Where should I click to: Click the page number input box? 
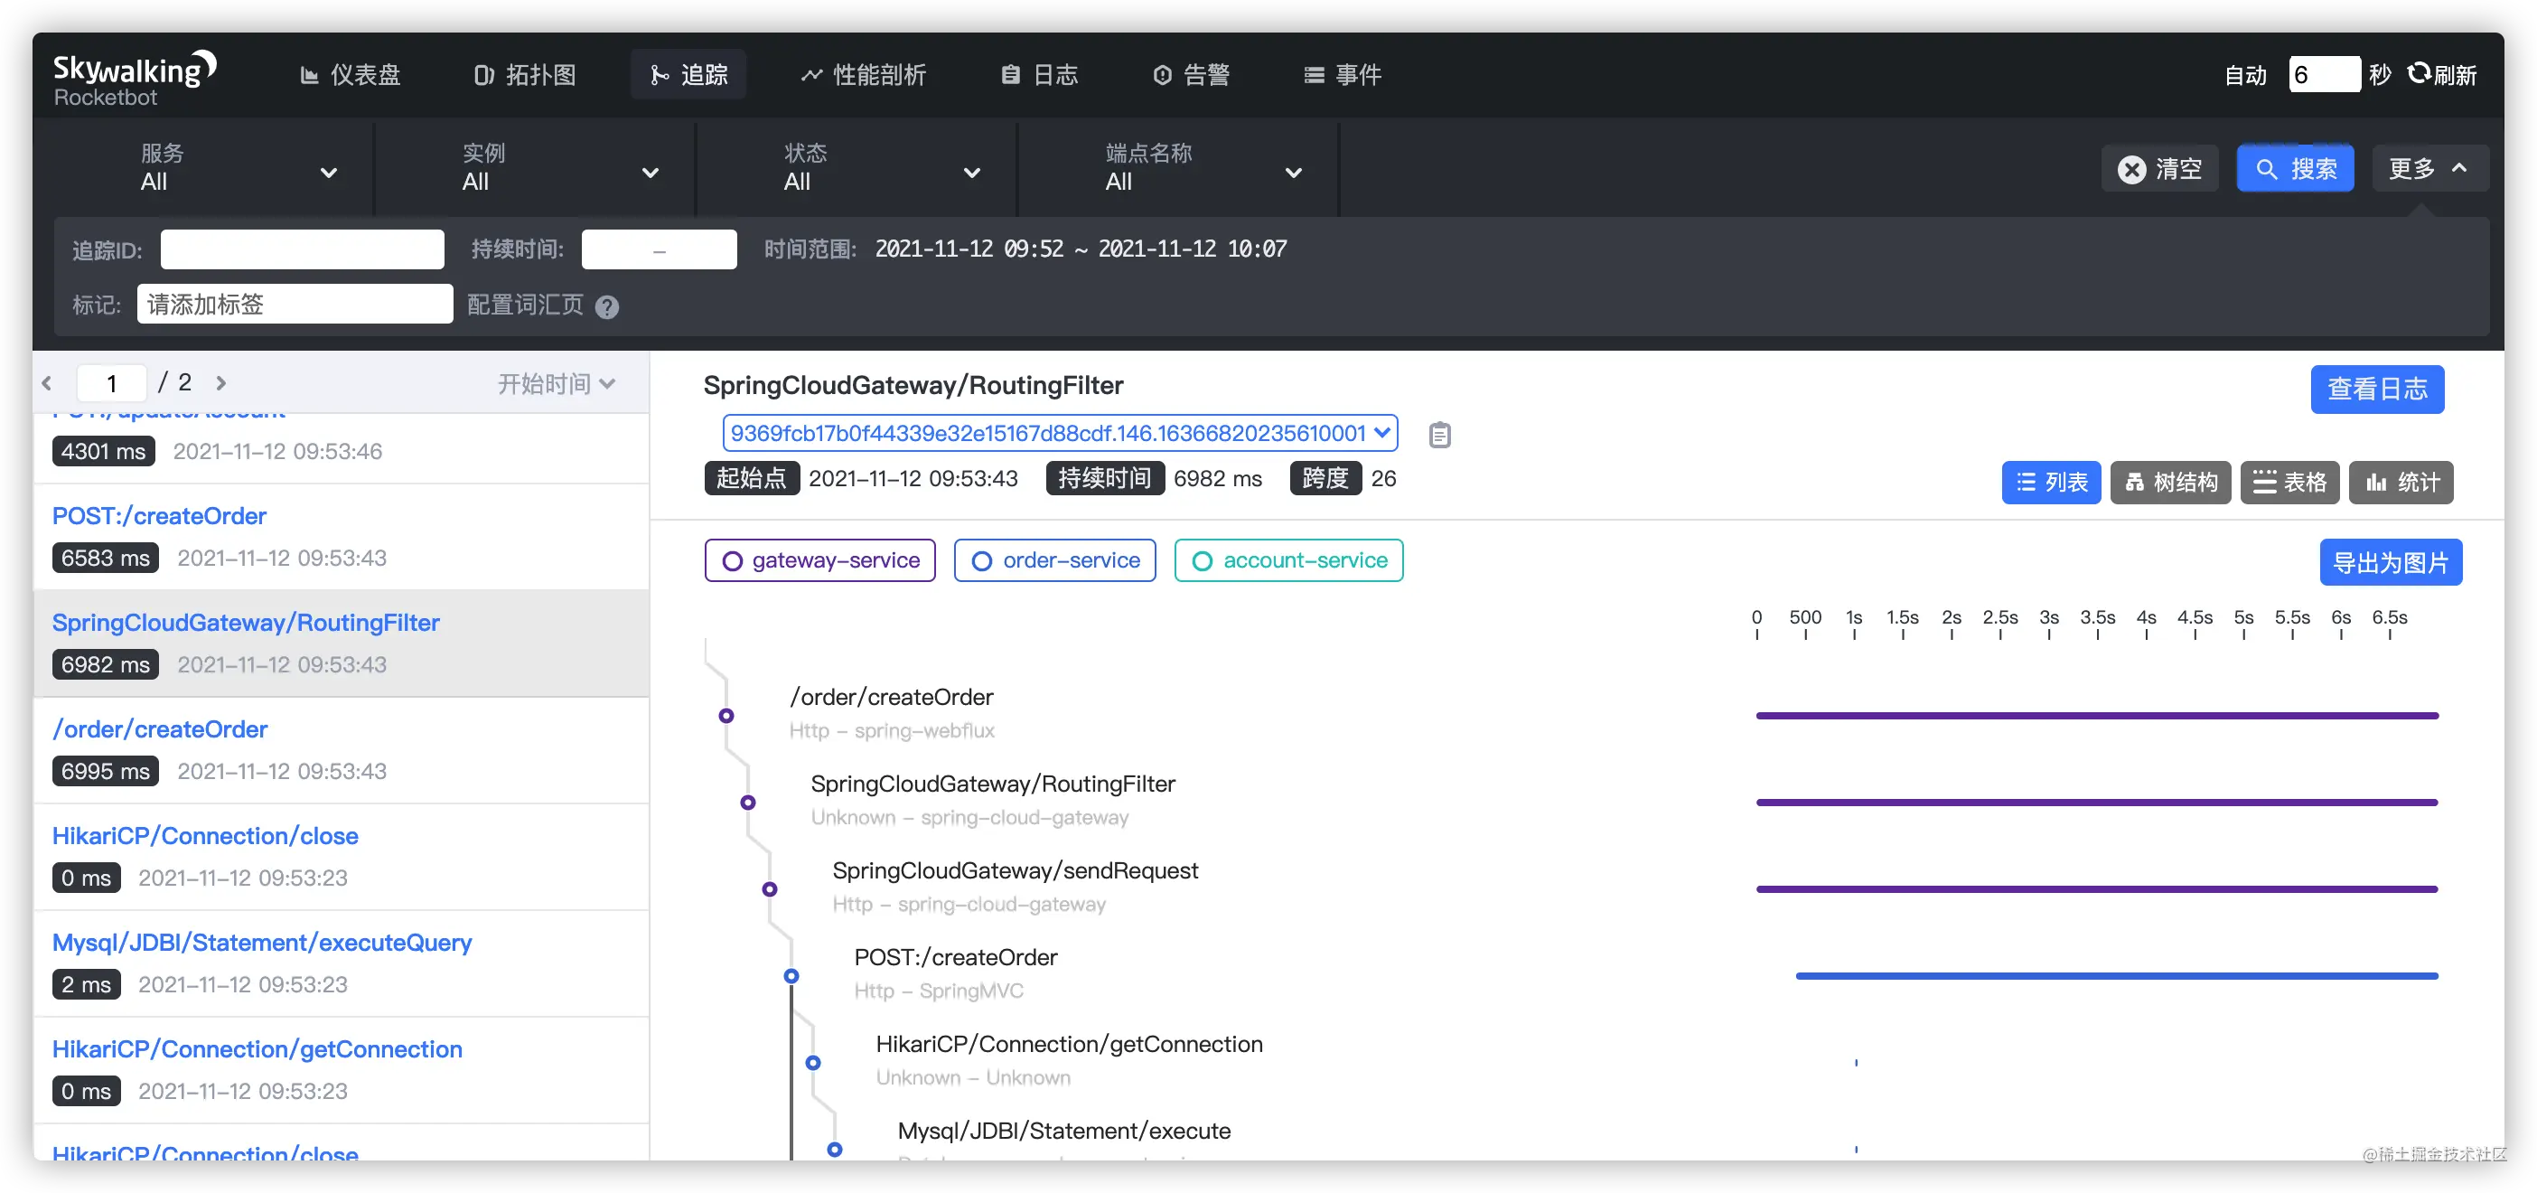pyautogui.click(x=111, y=382)
